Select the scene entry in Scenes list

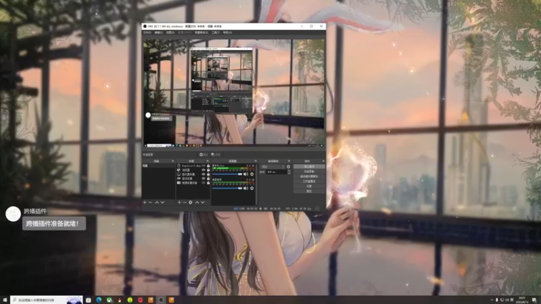pos(159,166)
